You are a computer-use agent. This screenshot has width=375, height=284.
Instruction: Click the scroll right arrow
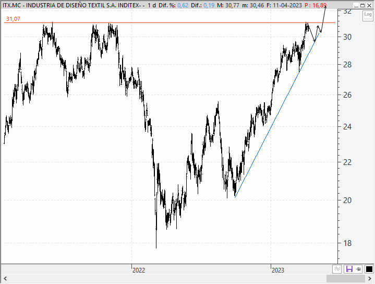369,279
